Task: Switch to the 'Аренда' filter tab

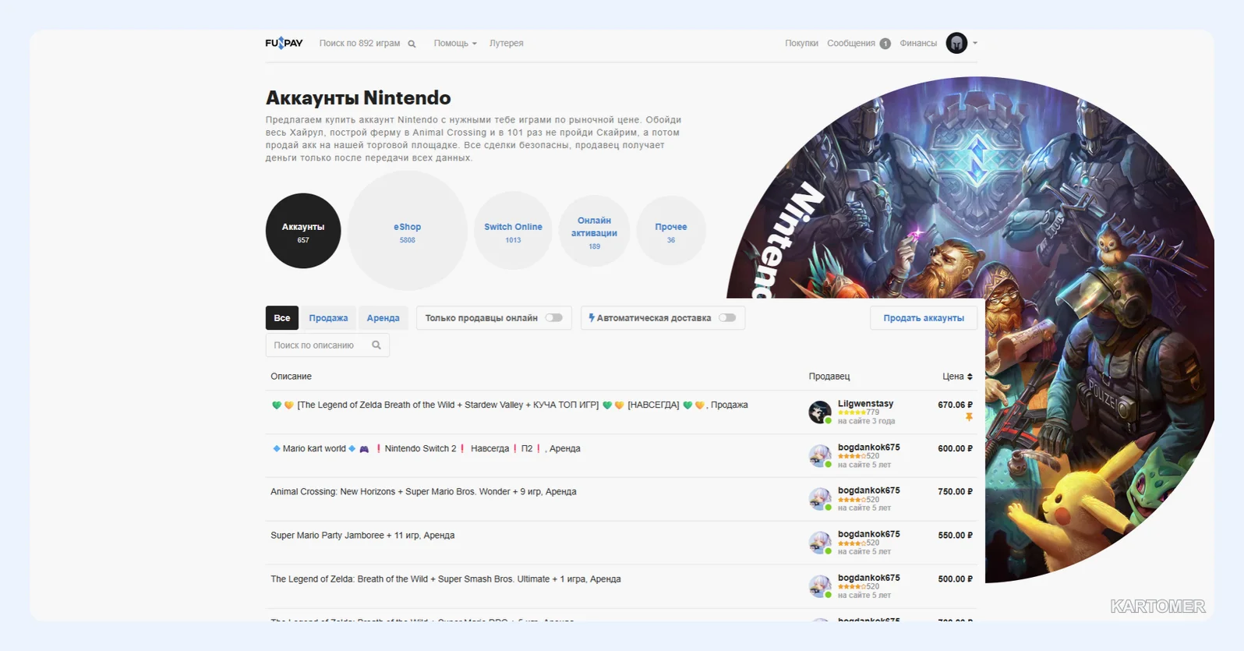Action: pyautogui.click(x=383, y=318)
